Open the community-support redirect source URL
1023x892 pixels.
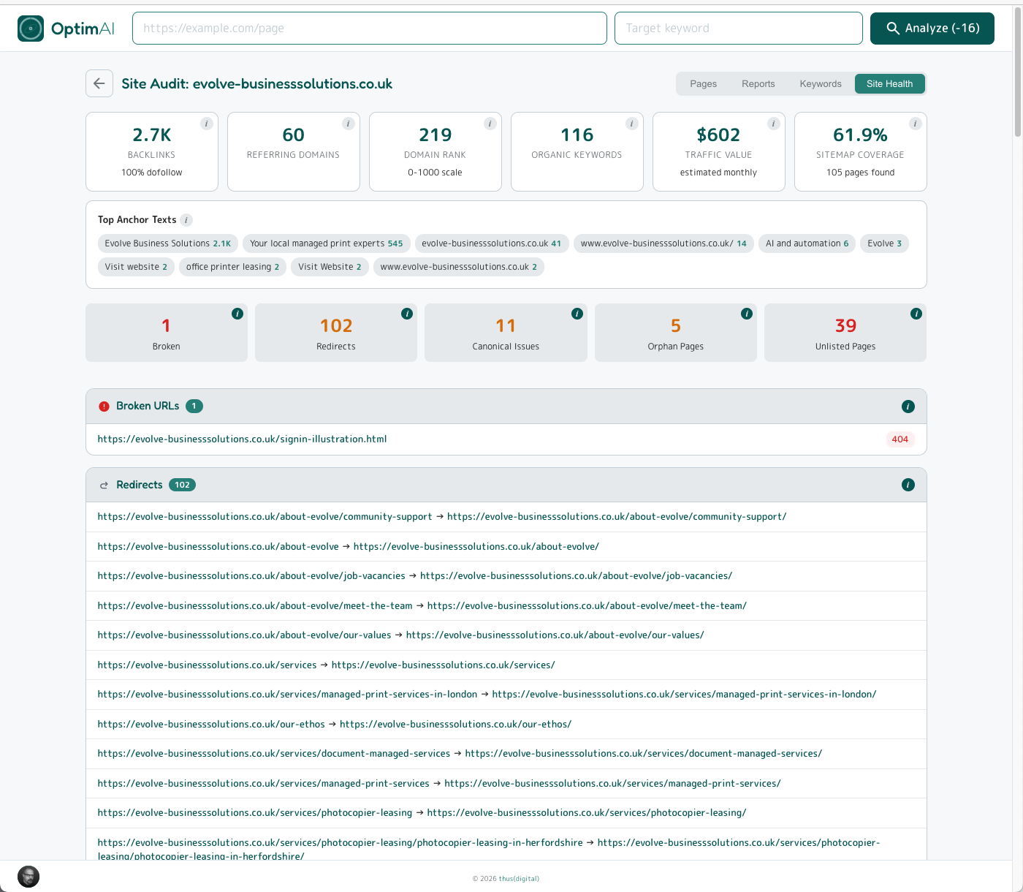coord(265,517)
